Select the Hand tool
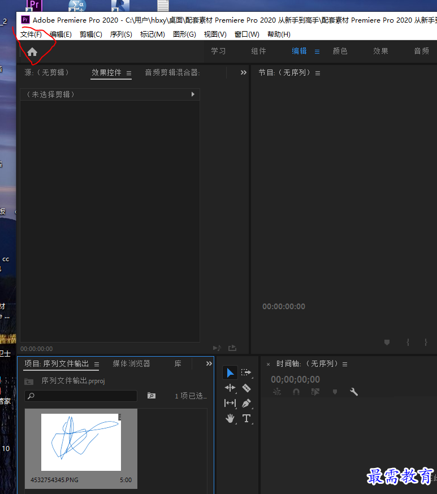 (230, 418)
